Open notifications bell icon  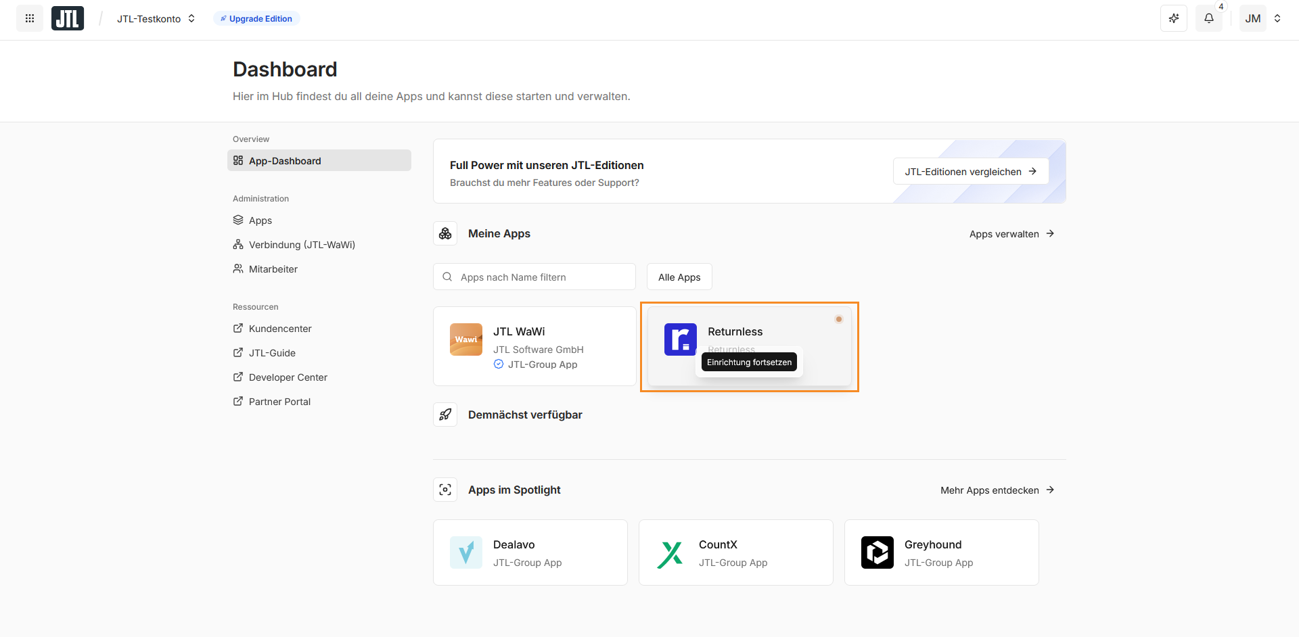click(1209, 18)
